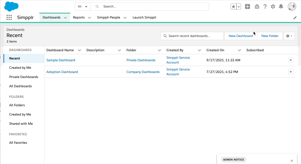Open the Global Actions plus icon
This screenshot has width=301, height=164.
pos(247,7)
